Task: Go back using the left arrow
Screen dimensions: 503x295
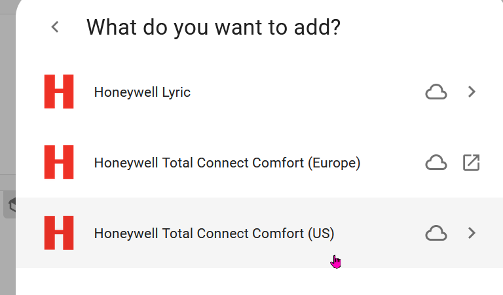Action: (55, 27)
